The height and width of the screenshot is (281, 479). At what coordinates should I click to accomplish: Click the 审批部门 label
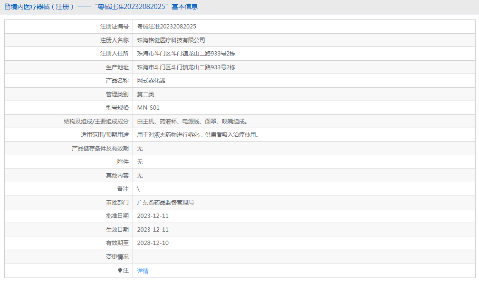(x=117, y=203)
